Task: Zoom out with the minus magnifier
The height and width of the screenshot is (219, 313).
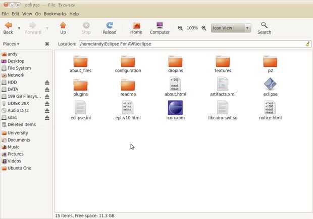Action: 180,28
